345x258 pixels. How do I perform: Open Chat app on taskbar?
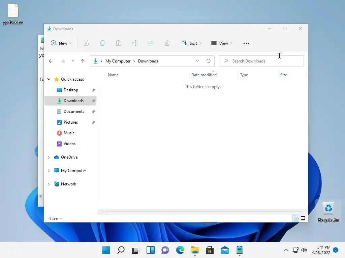pos(165,250)
